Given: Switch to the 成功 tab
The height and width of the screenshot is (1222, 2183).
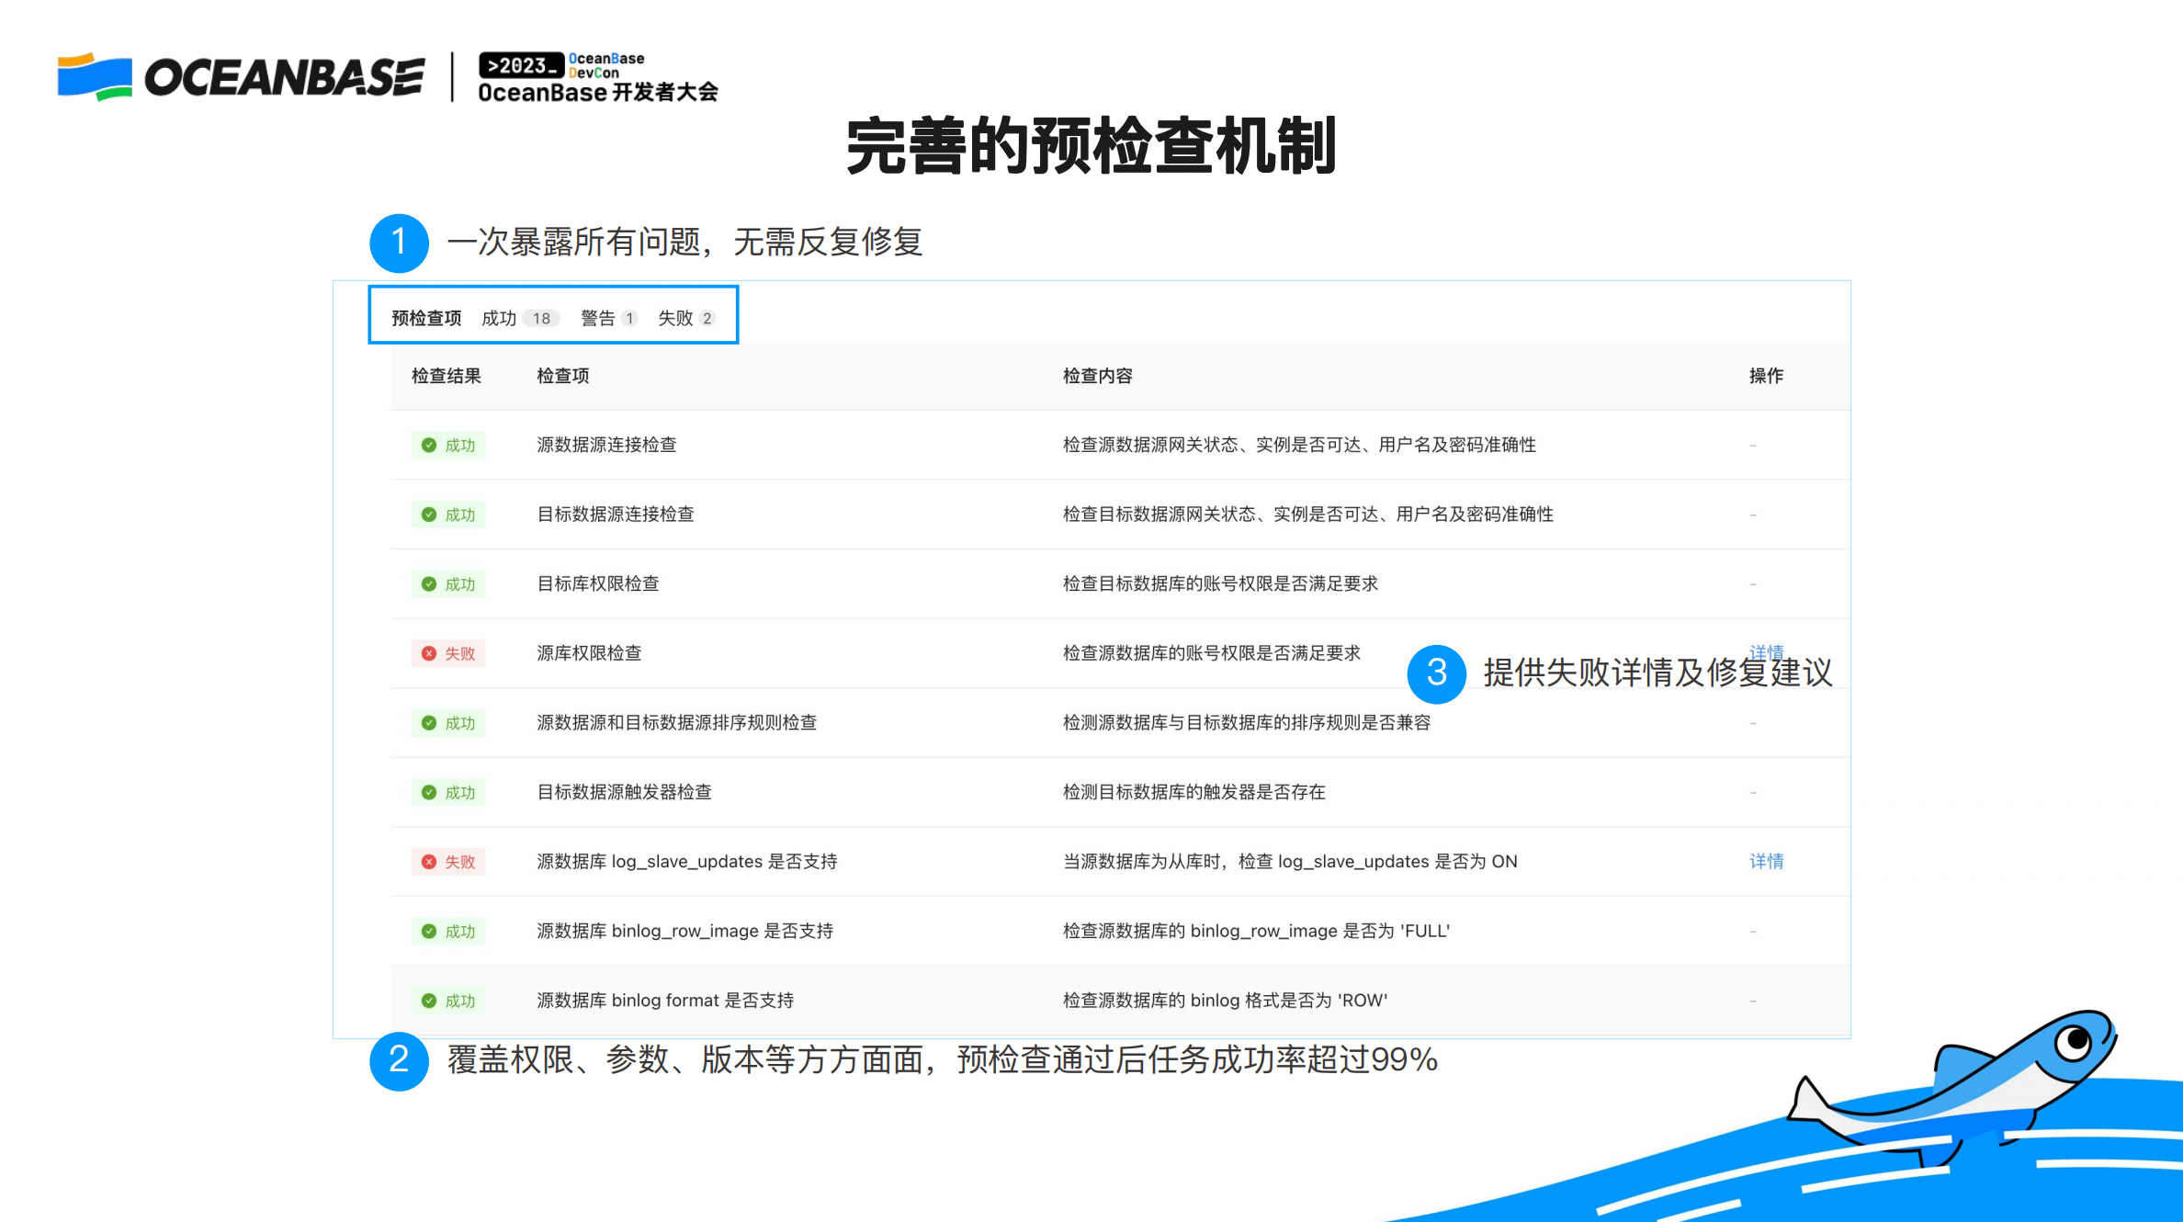Looking at the screenshot, I should coord(497,318).
